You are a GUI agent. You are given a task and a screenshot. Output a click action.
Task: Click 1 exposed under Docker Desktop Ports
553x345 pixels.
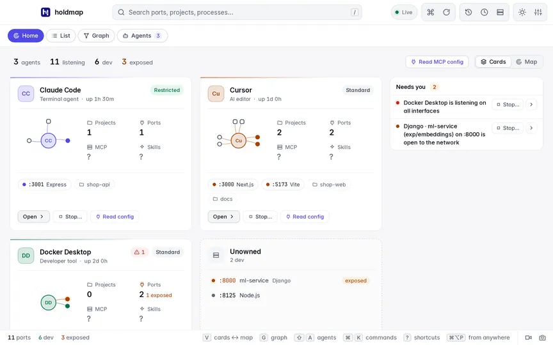159,295
